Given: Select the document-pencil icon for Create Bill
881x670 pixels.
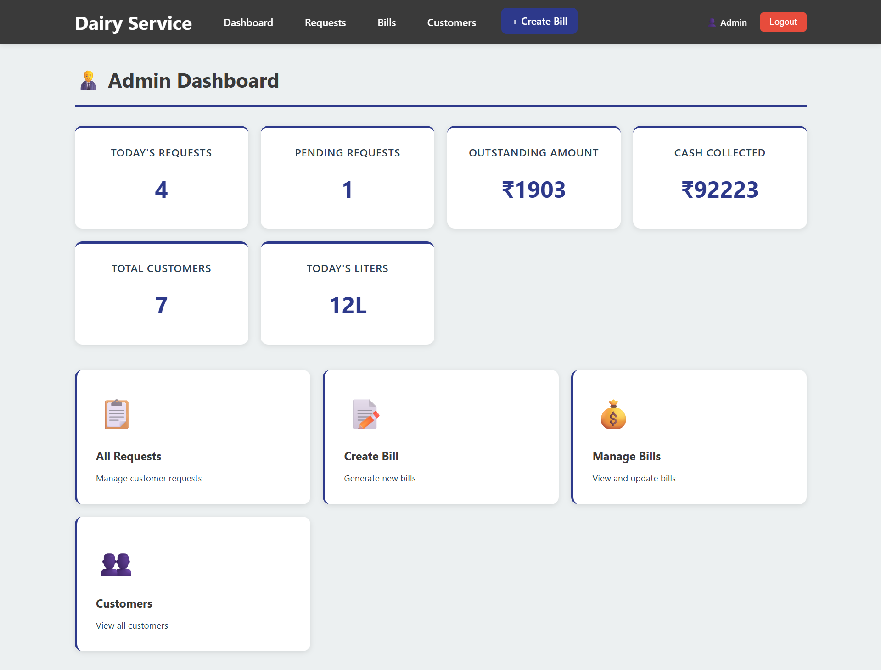Looking at the screenshot, I should point(365,414).
